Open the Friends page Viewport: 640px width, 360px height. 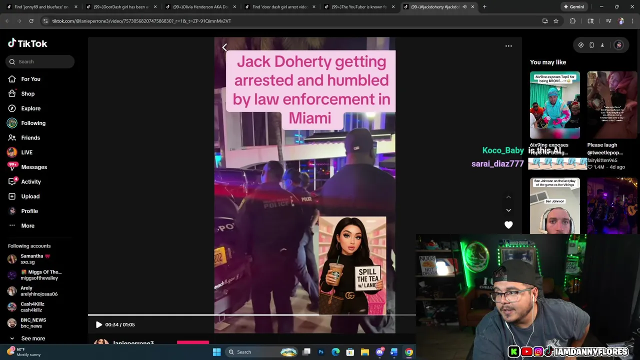30,137
